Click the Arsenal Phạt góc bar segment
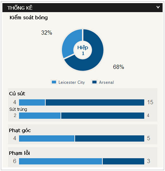This screenshot has width=165, height=171. [110, 138]
